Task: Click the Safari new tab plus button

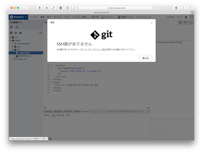Action: (193, 12)
